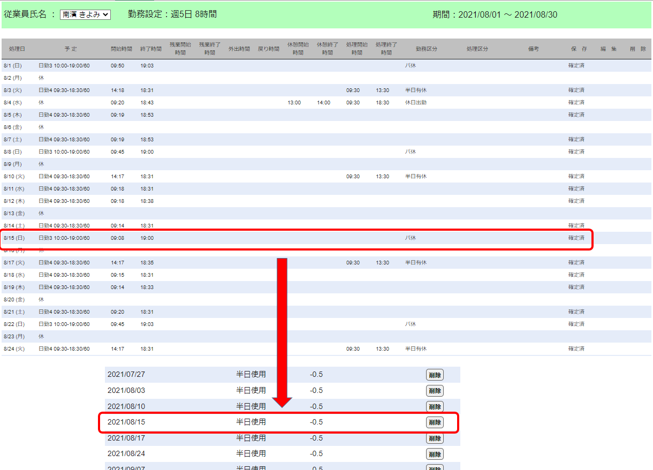The image size is (653, 470).
Task: Select the 勤務設定 週5日 8時間 label
Action: 172,14
